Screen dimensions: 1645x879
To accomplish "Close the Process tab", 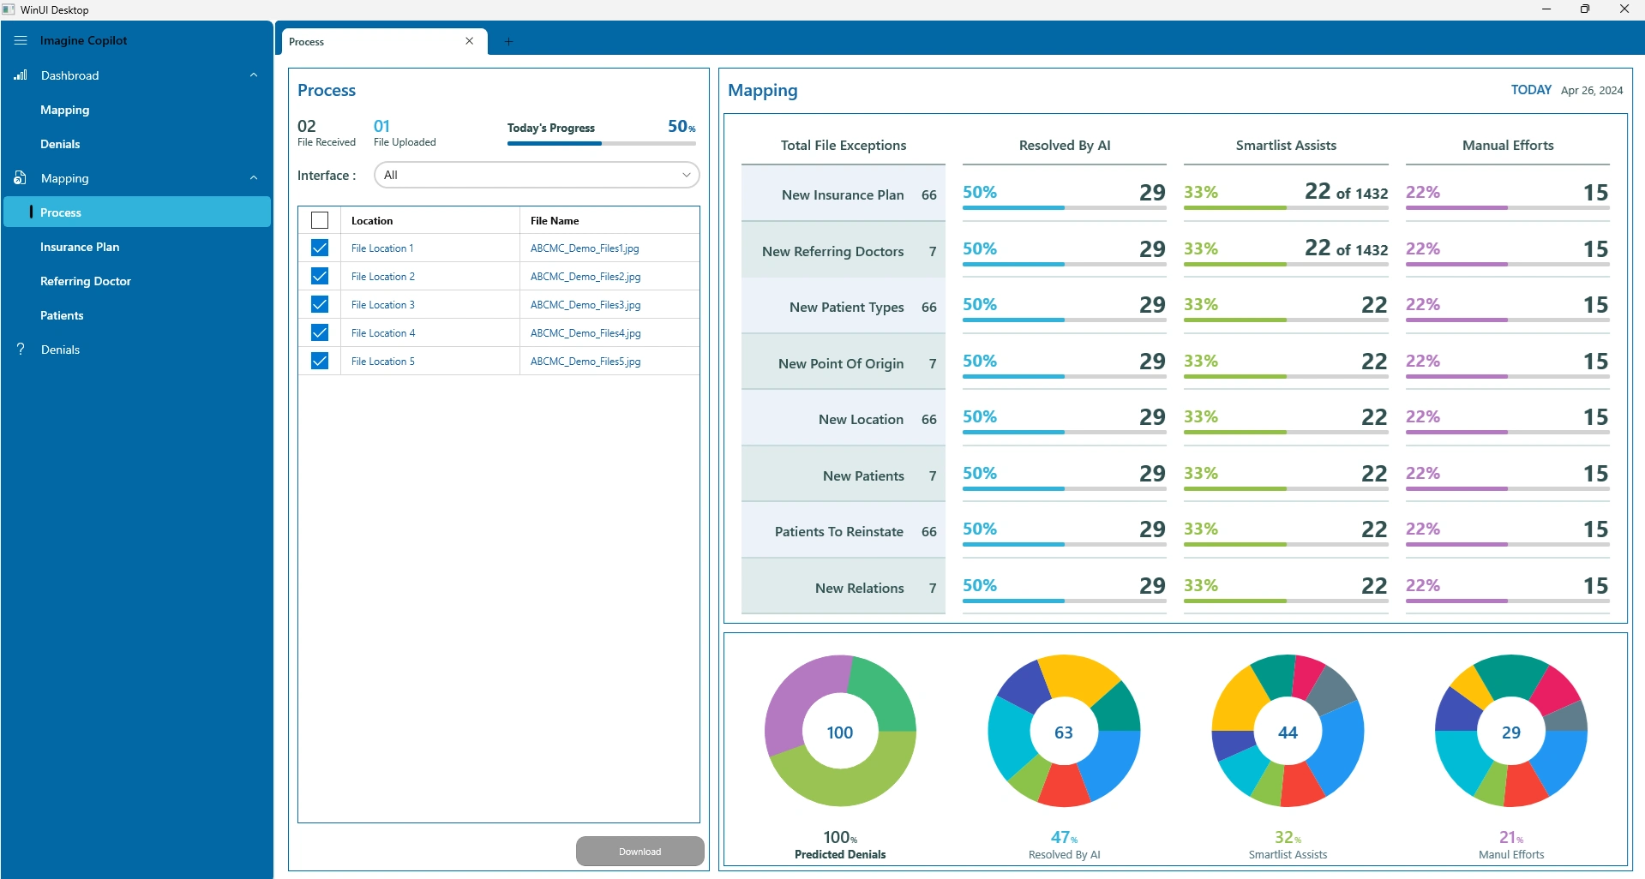I will click(469, 41).
